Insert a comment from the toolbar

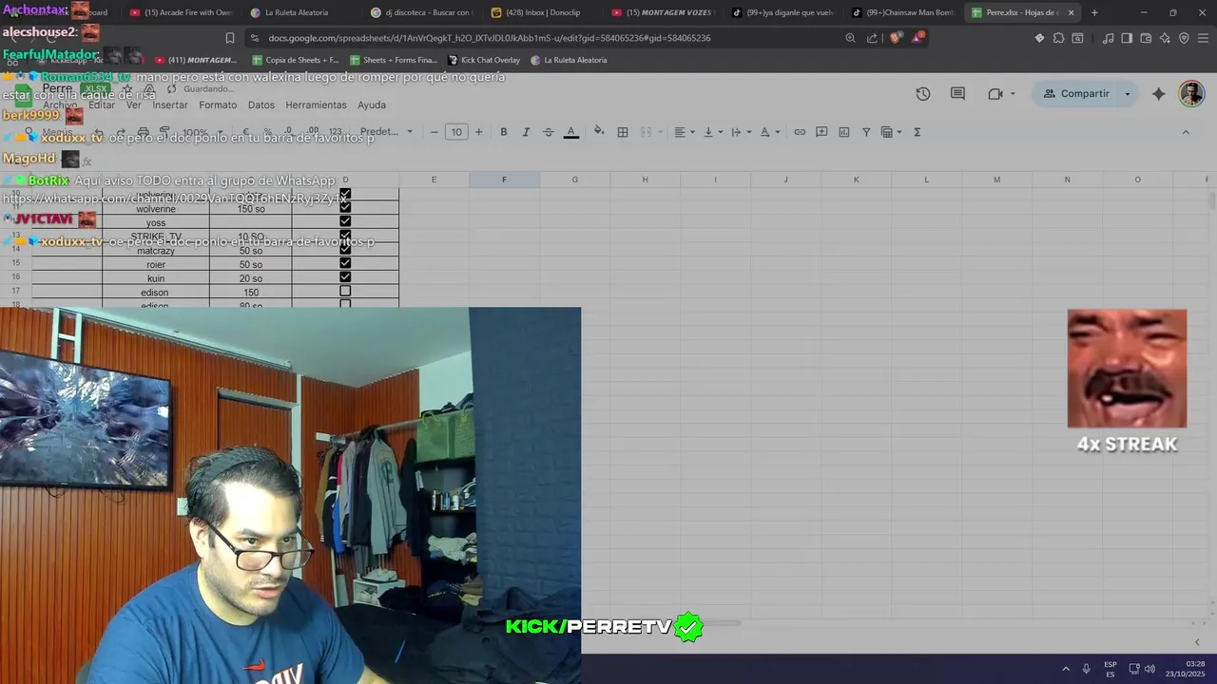point(821,132)
